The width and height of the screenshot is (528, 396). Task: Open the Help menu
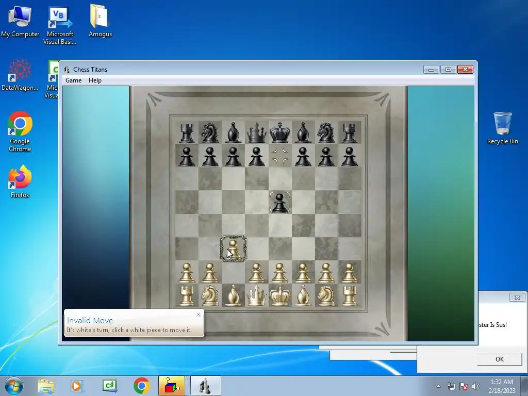(x=95, y=80)
